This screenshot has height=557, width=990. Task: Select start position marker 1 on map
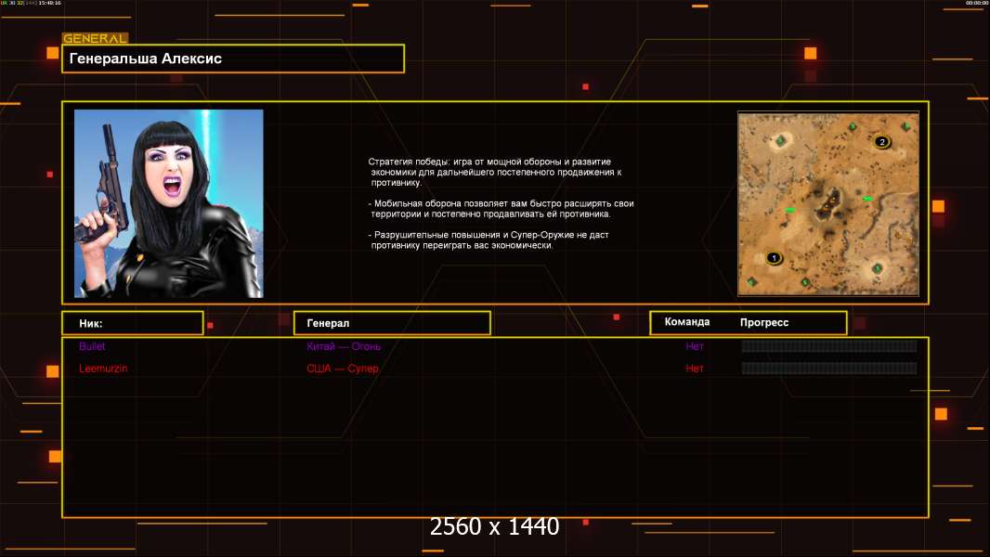[x=774, y=257]
